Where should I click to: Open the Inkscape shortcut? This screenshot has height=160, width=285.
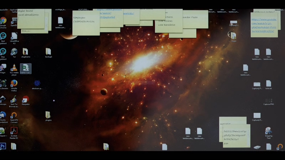click(x=3, y=100)
